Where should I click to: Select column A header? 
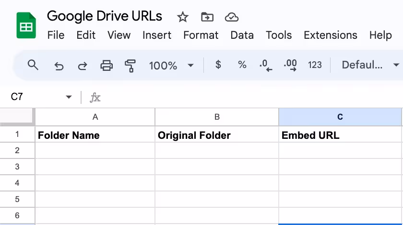(x=95, y=117)
